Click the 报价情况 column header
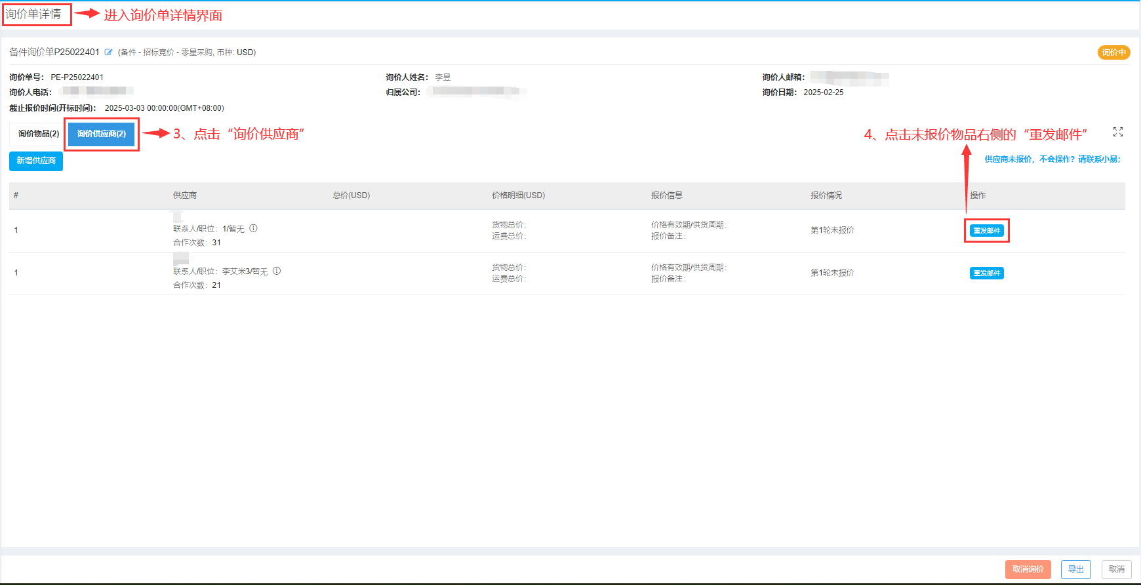Image resolution: width=1141 pixels, height=585 pixels. pyautogui.click(x=826, y=195)
